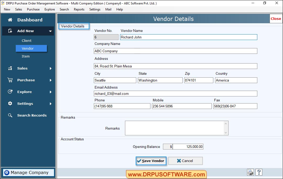Expand the Settings submenu arrow
Screen dimensions: 283x179
tap(51, 103)
